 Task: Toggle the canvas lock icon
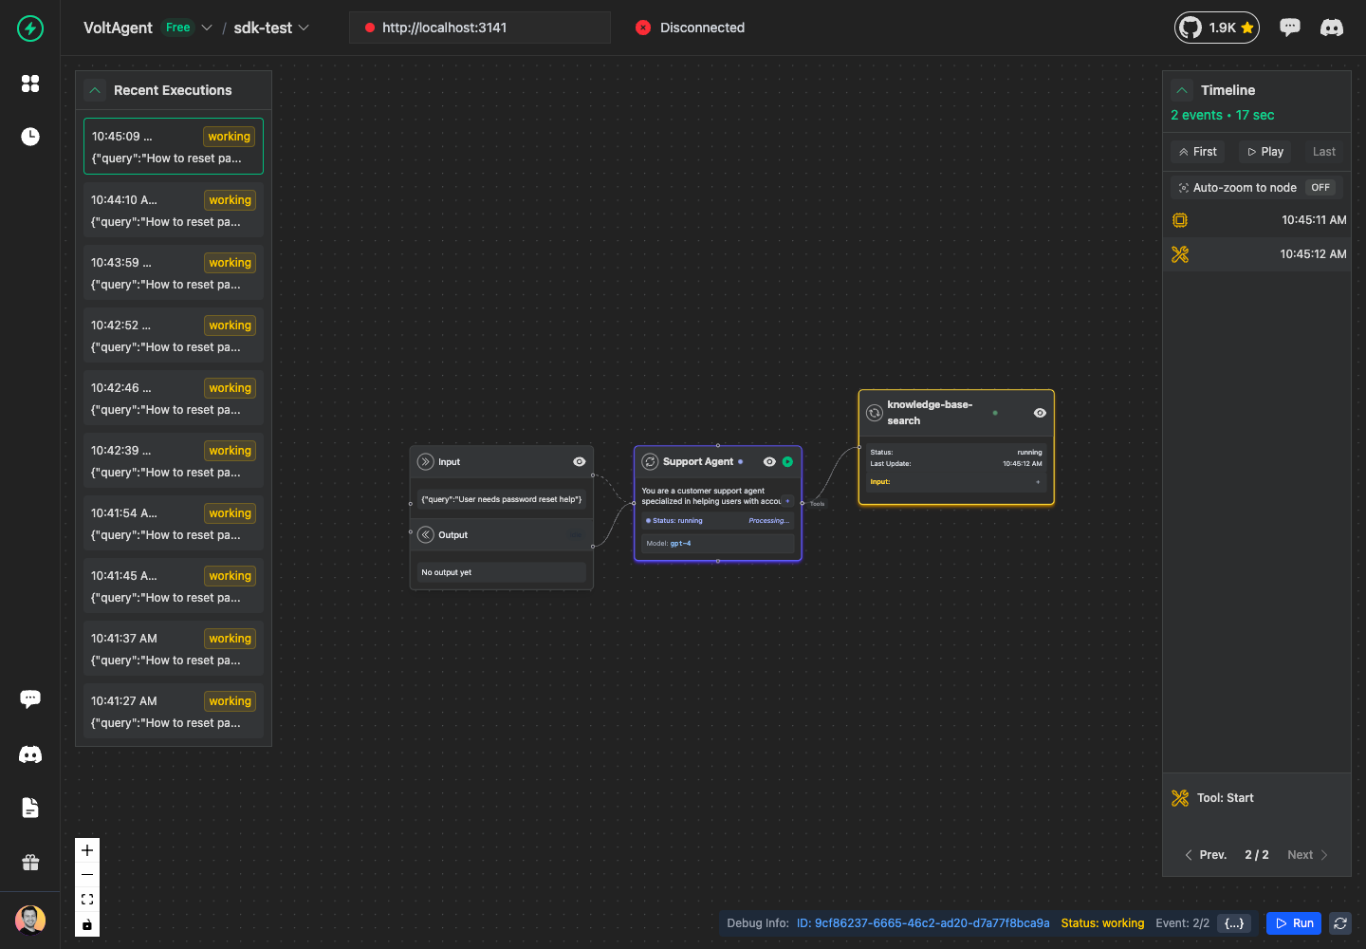tap(87, 924)
